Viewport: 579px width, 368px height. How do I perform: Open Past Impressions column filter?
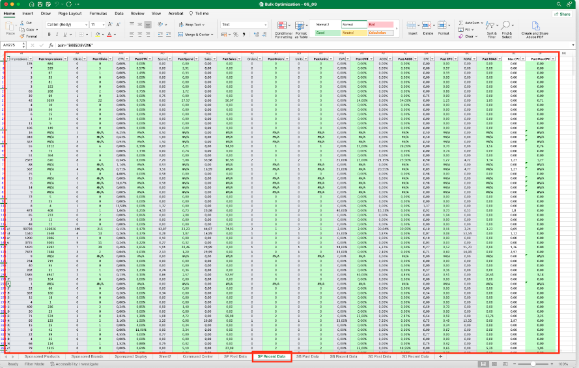pyautogui.click(x=65, y=59)
